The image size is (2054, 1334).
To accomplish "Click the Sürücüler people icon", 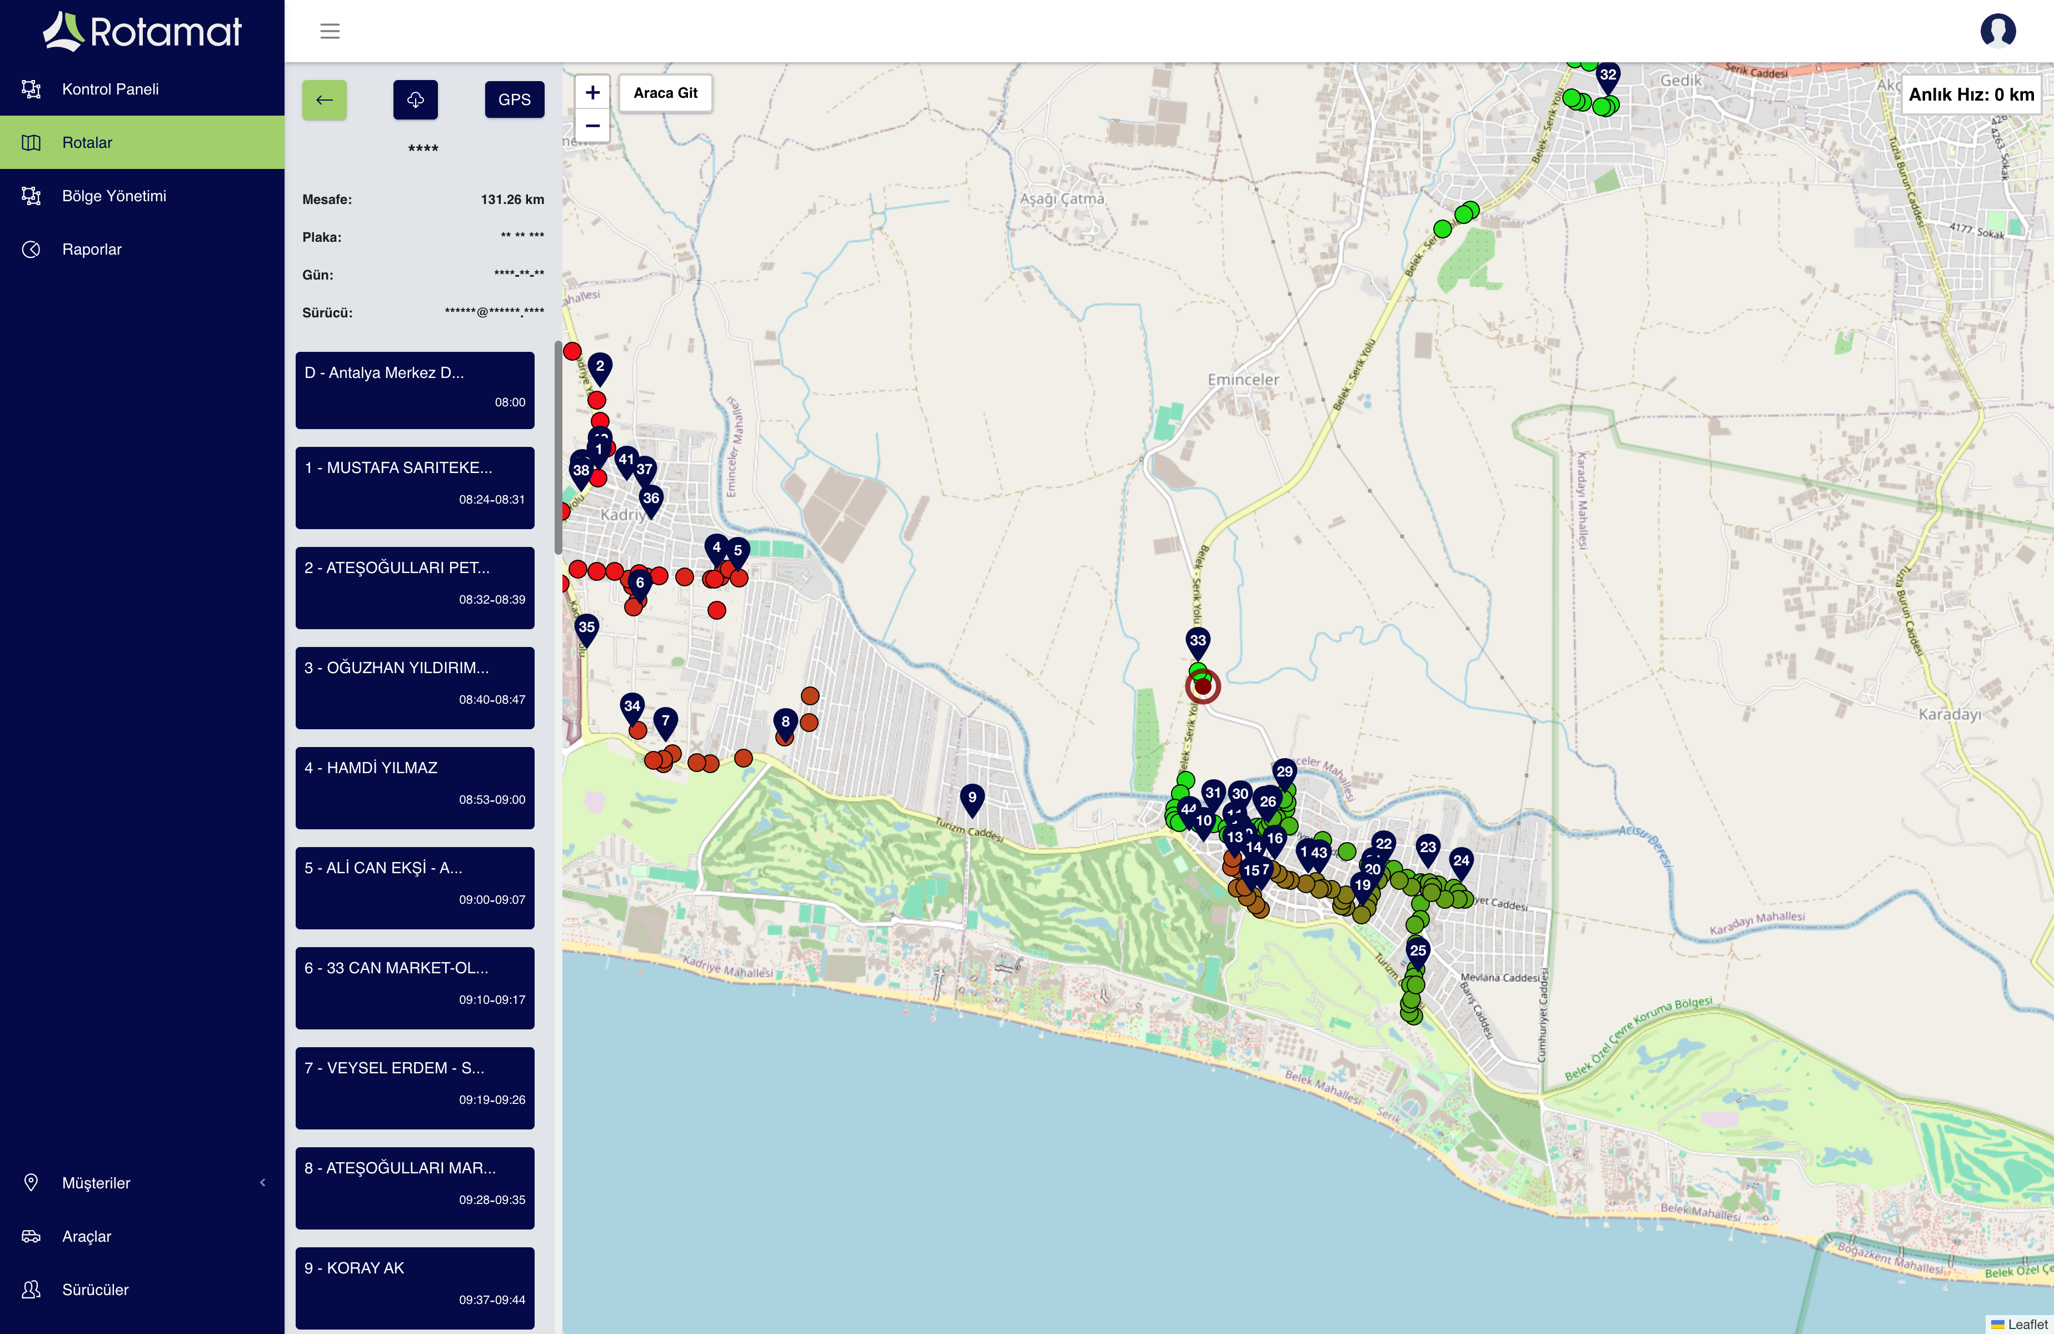I will (x=31, y=1290).
